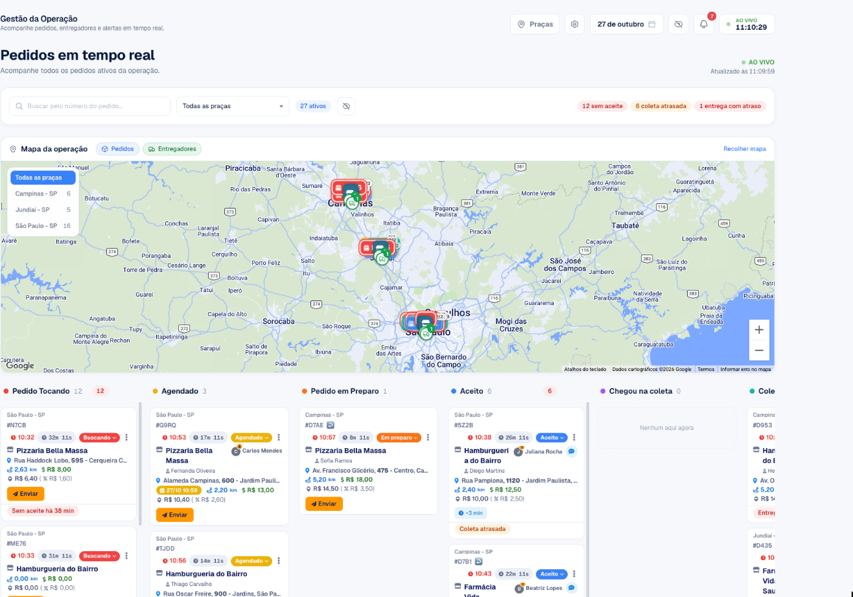The image size is (853, 597).
Task: Open the three-dot menu on order #ME76
Action: point(126,556)
